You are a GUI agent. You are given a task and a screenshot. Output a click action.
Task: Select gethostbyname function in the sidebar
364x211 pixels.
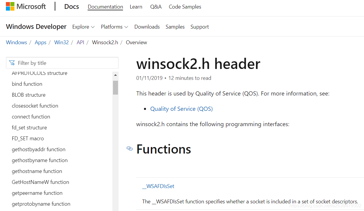click(40, 160)
